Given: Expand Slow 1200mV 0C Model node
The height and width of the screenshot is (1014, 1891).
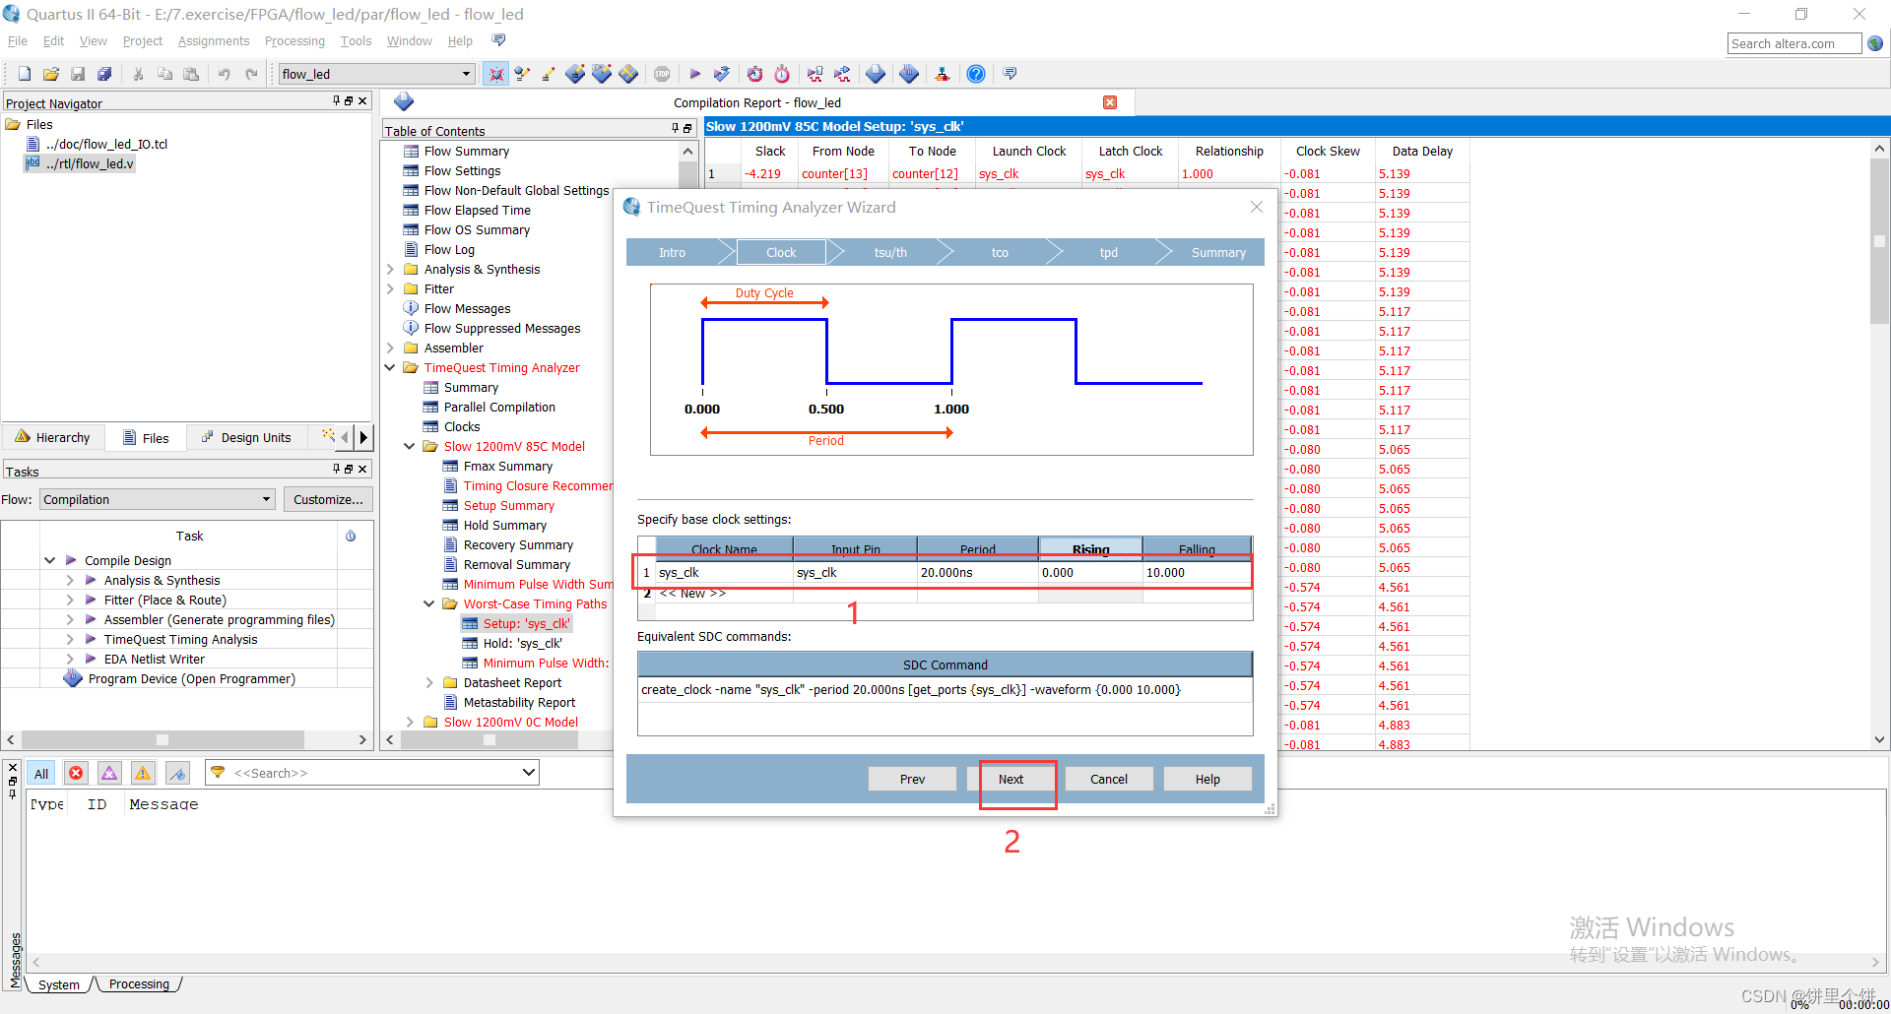Looking at the screenshot, I should click(410, 722).
